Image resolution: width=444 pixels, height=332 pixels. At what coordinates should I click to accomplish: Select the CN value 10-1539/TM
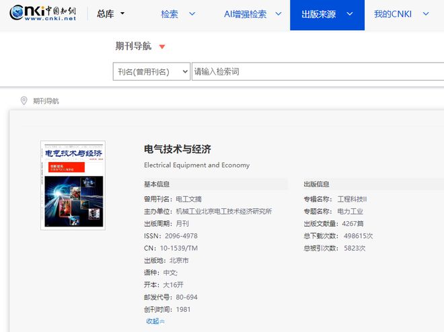[x=179, y=248]
